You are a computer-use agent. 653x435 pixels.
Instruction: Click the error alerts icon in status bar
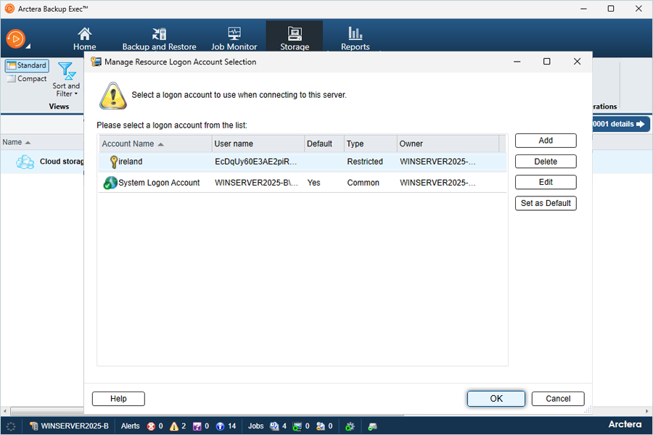(x=151, y=426)
